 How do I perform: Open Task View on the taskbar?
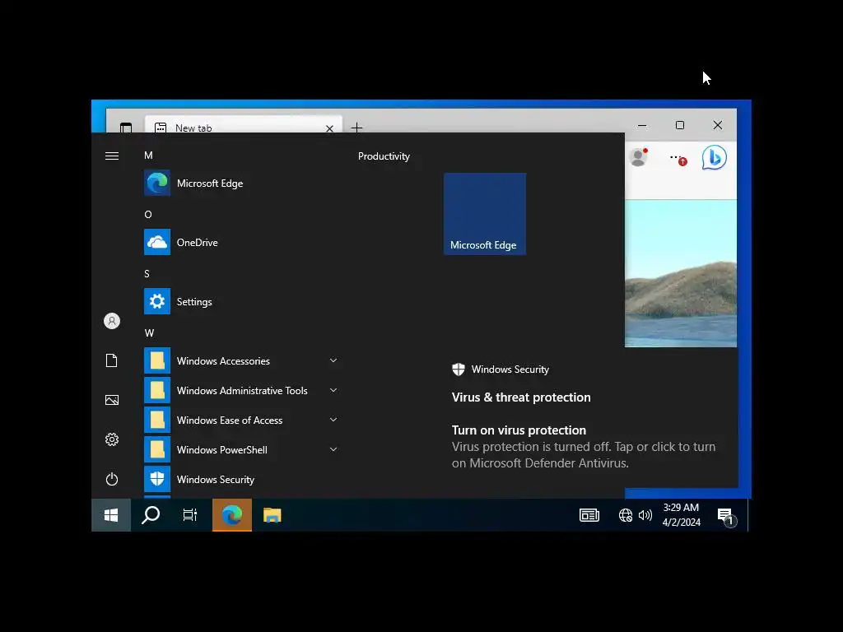(x=190, y=515)
